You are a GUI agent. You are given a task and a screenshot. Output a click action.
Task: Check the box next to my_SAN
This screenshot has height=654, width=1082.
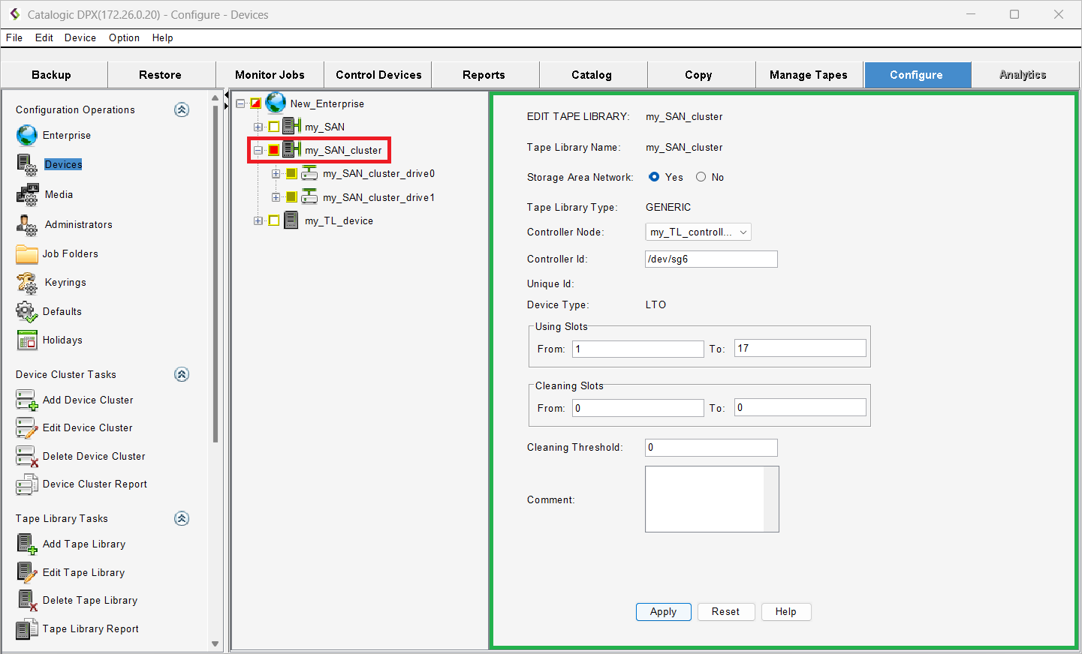click(274, 127)
